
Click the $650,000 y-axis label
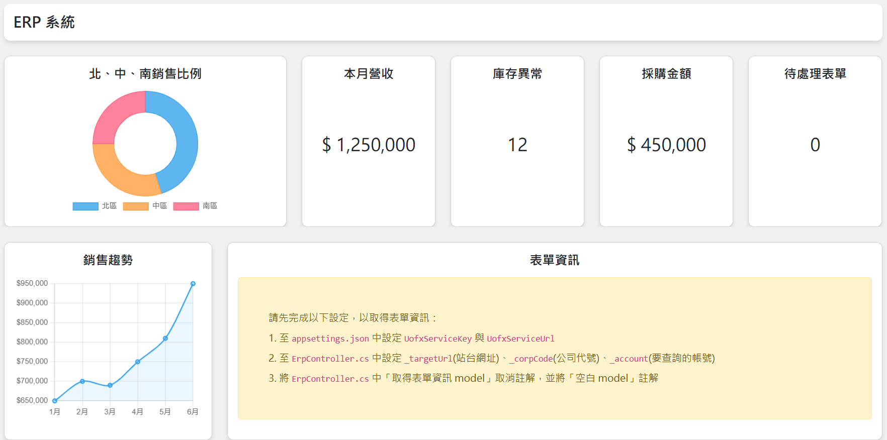pos(32,400)
